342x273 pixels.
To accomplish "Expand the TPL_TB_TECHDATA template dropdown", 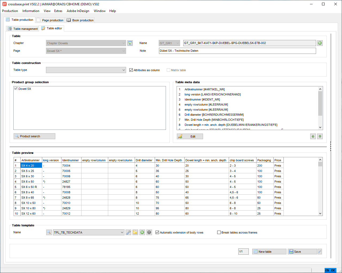I will click(89, 232).
